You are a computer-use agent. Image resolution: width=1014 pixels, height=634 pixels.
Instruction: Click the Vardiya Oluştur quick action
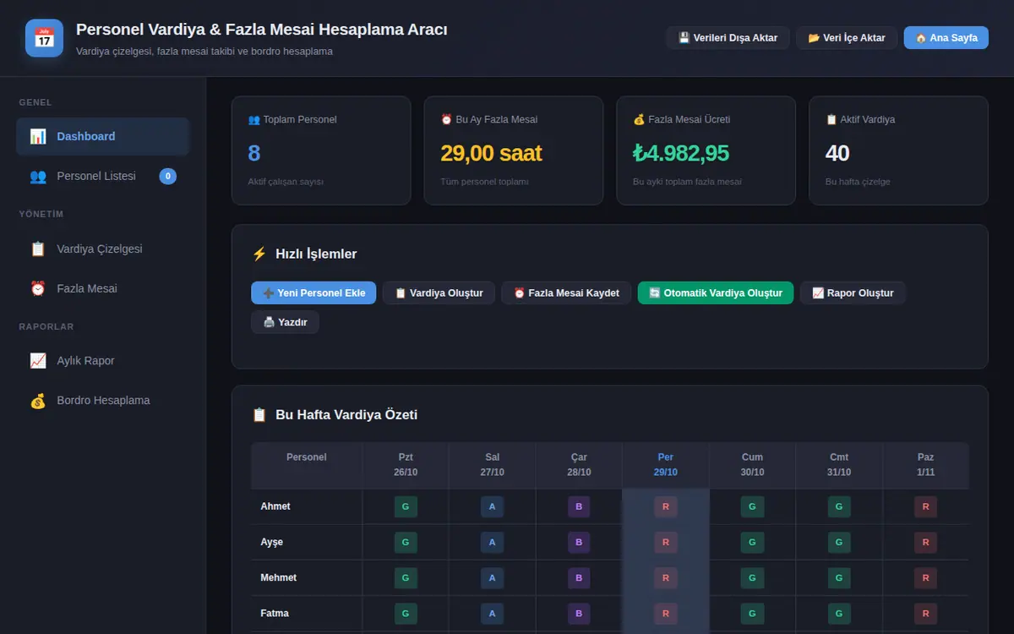[x=439, y=292]
